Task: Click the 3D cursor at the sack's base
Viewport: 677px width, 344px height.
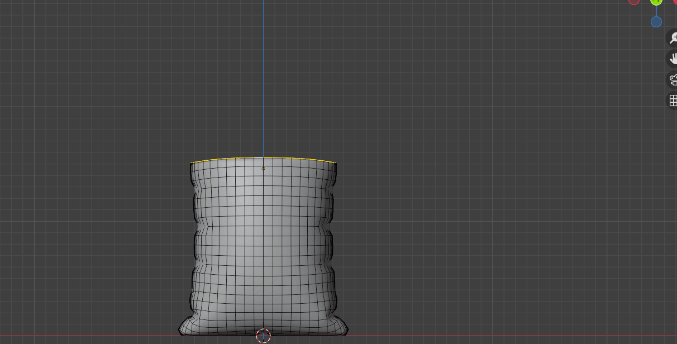Action: tap(263, 336)
